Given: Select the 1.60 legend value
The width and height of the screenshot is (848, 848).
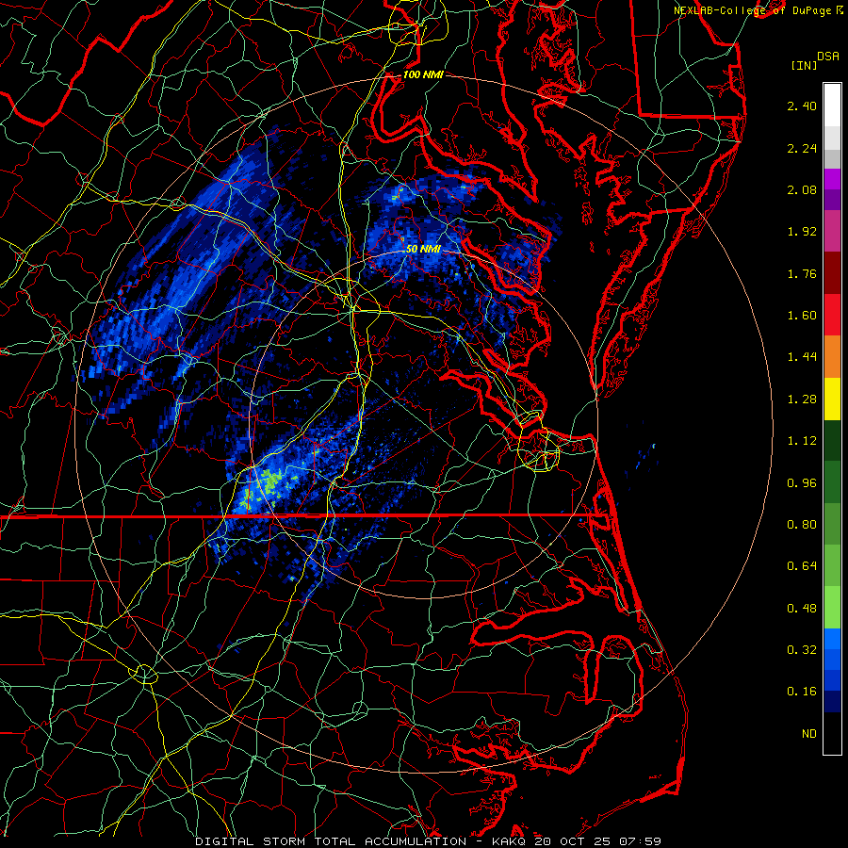Looking at the screenshot, I should [x=802, y=316].
